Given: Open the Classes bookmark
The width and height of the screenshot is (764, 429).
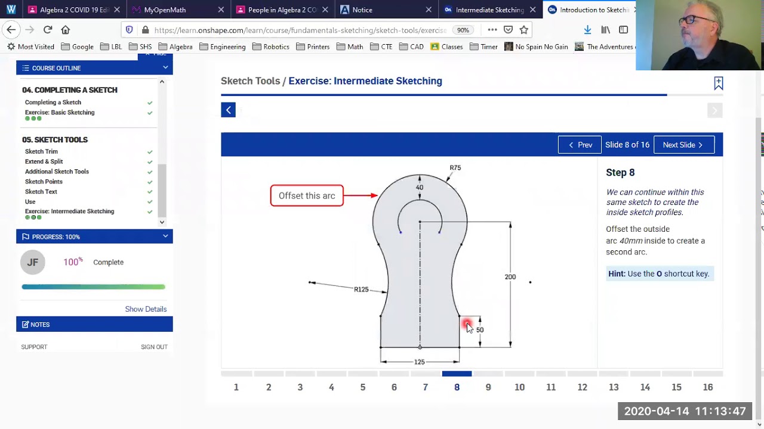Looking at the screenshot, I should [446, 46].
